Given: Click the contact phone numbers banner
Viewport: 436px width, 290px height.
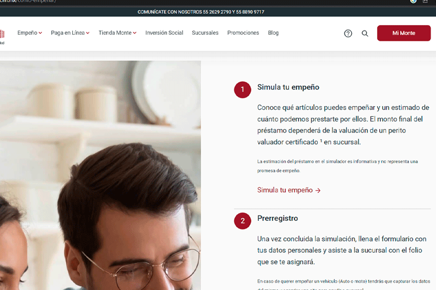Looking at the screenshot, I should 201,12.
